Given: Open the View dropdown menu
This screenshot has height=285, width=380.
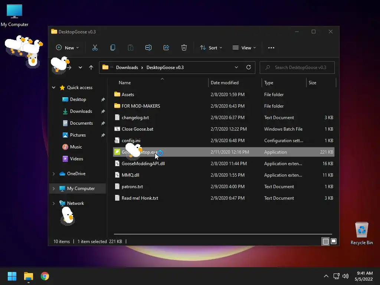Looking at the screenshot, I should pos(244,48).
